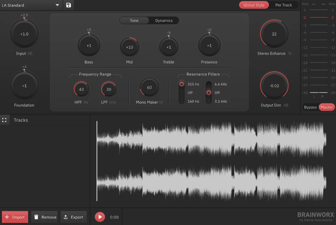Adjust the Stereo Enhance knob

tap(274, 33)
